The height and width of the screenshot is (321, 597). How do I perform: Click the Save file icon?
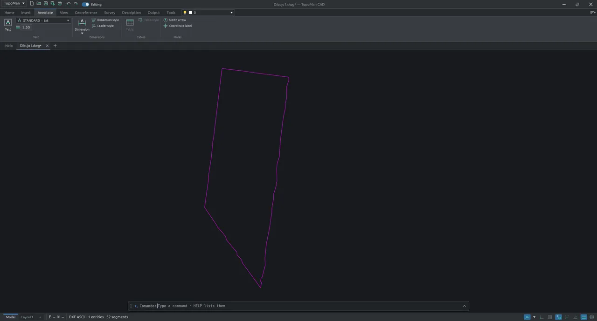click(46, 4)
